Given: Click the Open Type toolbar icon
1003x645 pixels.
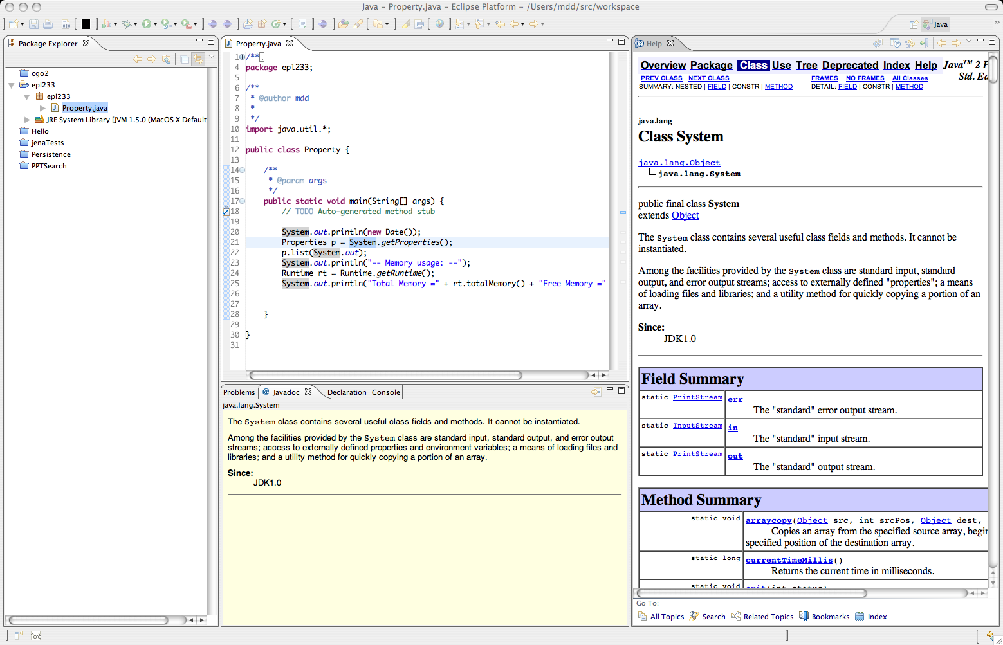Looking at the screenshot, I should 344,24.
